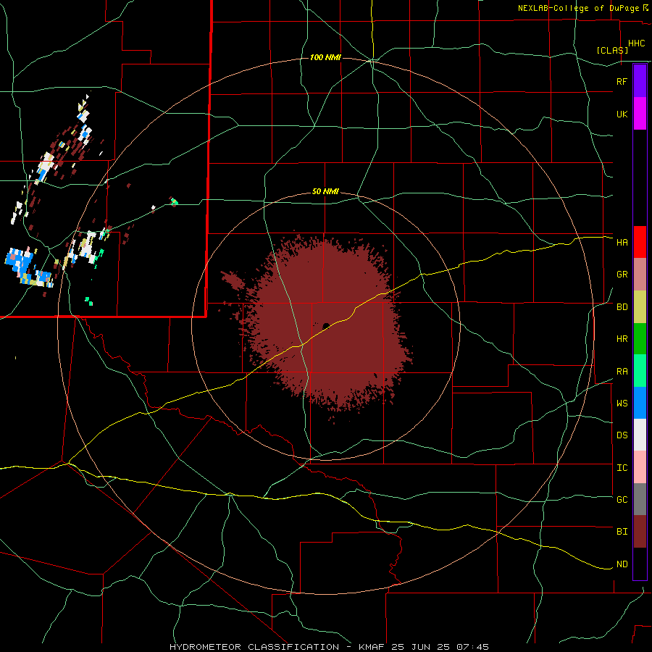Click the ND legend label
The image size is (652, 652).
tap(622, 564)
